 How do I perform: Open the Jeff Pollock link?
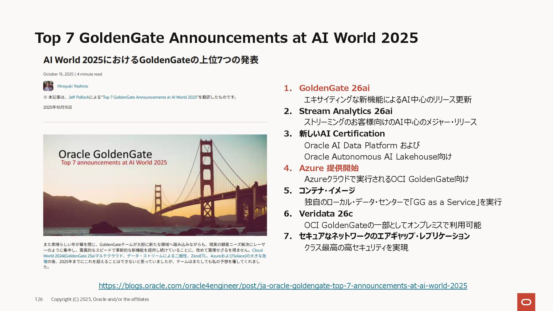79,97
